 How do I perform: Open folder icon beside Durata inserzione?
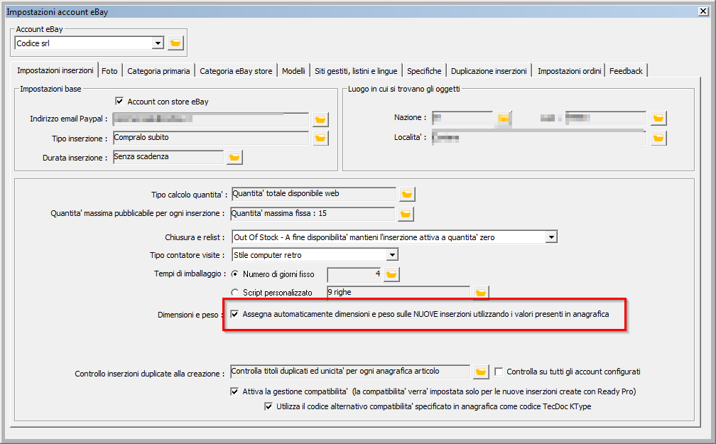point(234,157)
